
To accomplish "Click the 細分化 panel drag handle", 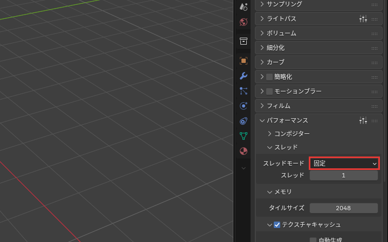I will (x=375, y=48).
